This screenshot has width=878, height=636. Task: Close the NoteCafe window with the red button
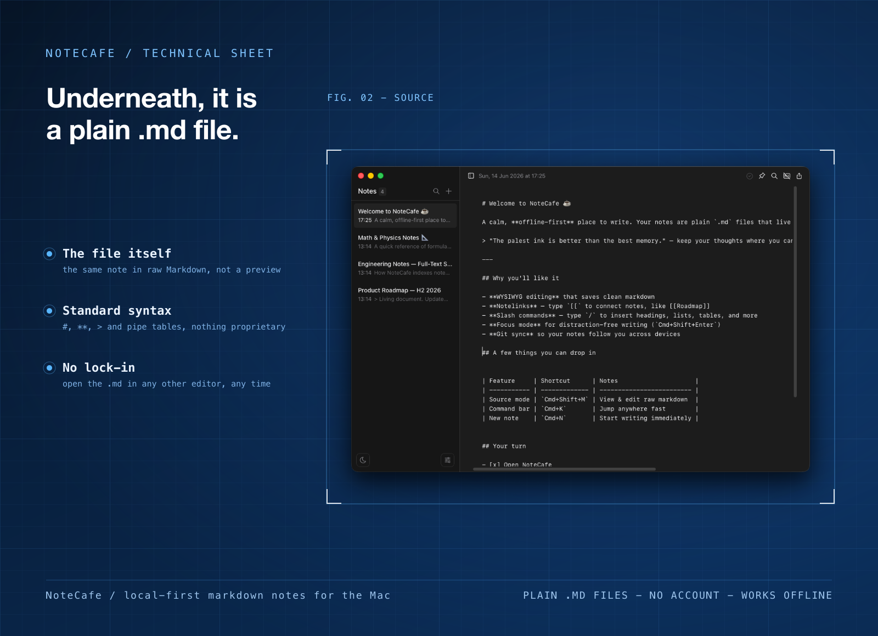361,176
